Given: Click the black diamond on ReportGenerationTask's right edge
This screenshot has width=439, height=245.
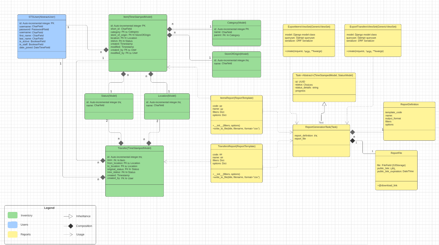Looking at the screenshot, I should click(352, 141).
